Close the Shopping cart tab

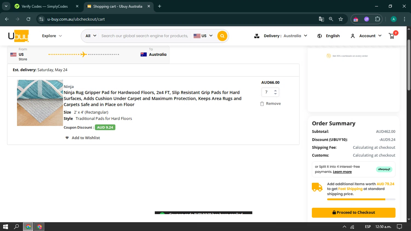tap(149, 6)
